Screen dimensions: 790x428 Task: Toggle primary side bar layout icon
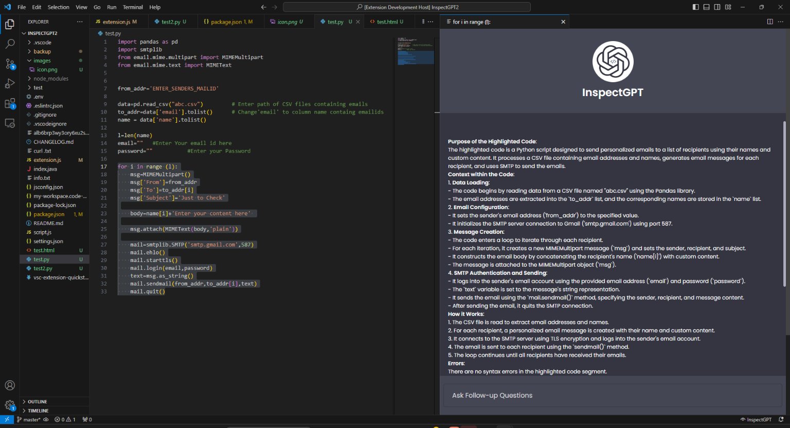695,7
